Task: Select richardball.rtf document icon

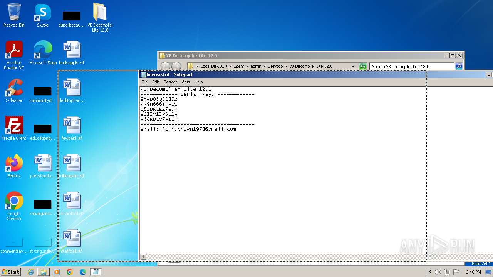Action: click(72, 204)
